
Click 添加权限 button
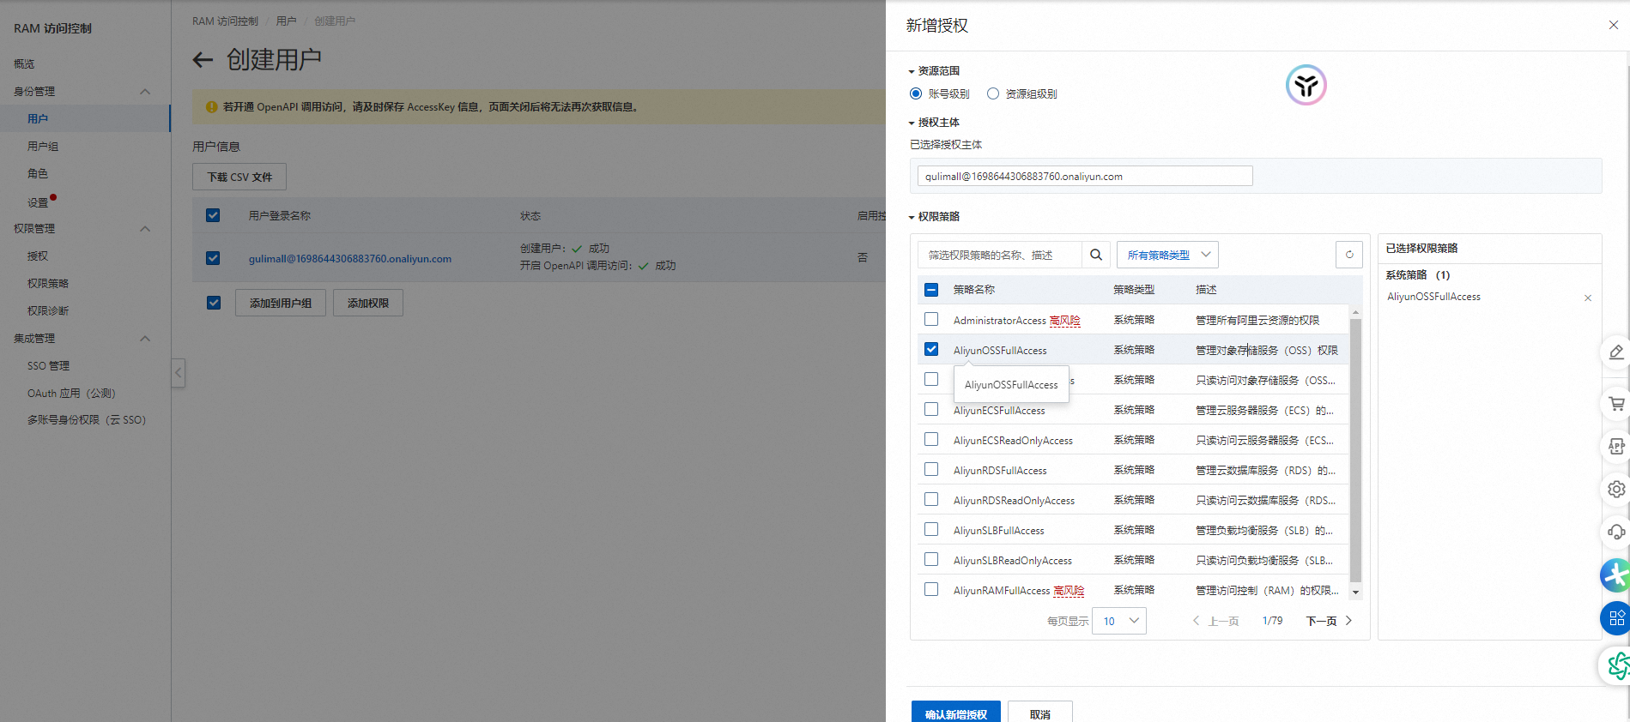pos(368,303)
